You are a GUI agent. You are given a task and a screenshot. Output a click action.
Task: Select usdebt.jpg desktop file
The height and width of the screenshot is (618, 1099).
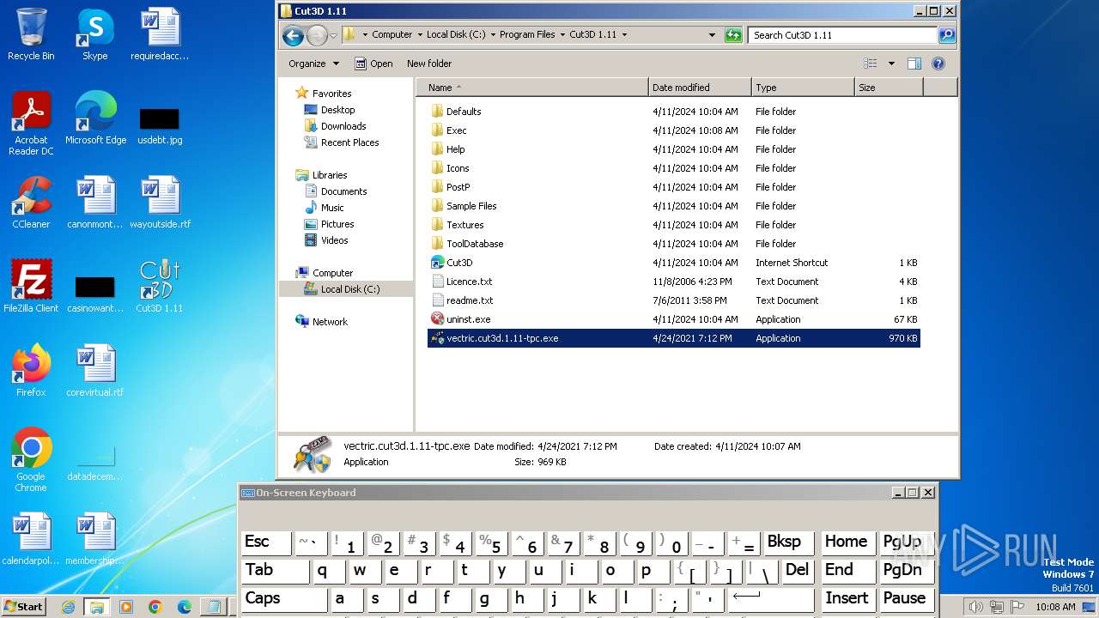[x=160, y=124]
